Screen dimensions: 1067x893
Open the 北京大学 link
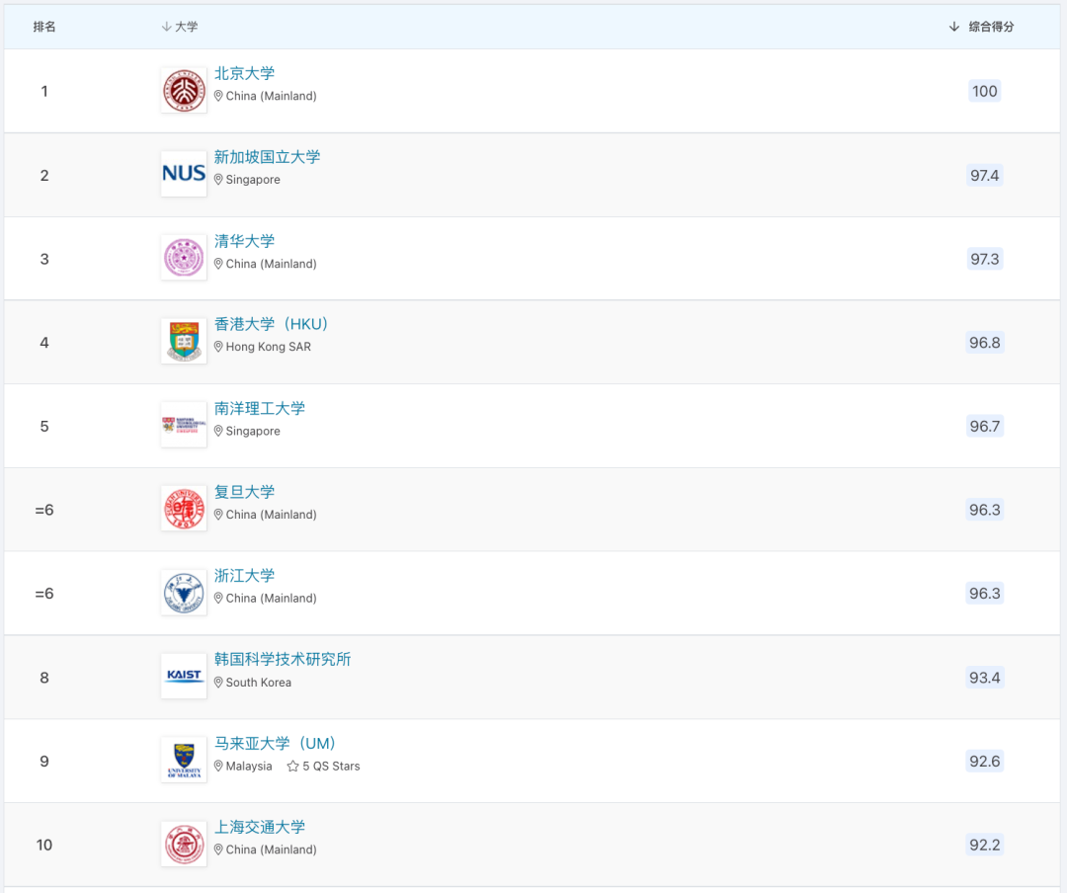(x=244, y=73)
